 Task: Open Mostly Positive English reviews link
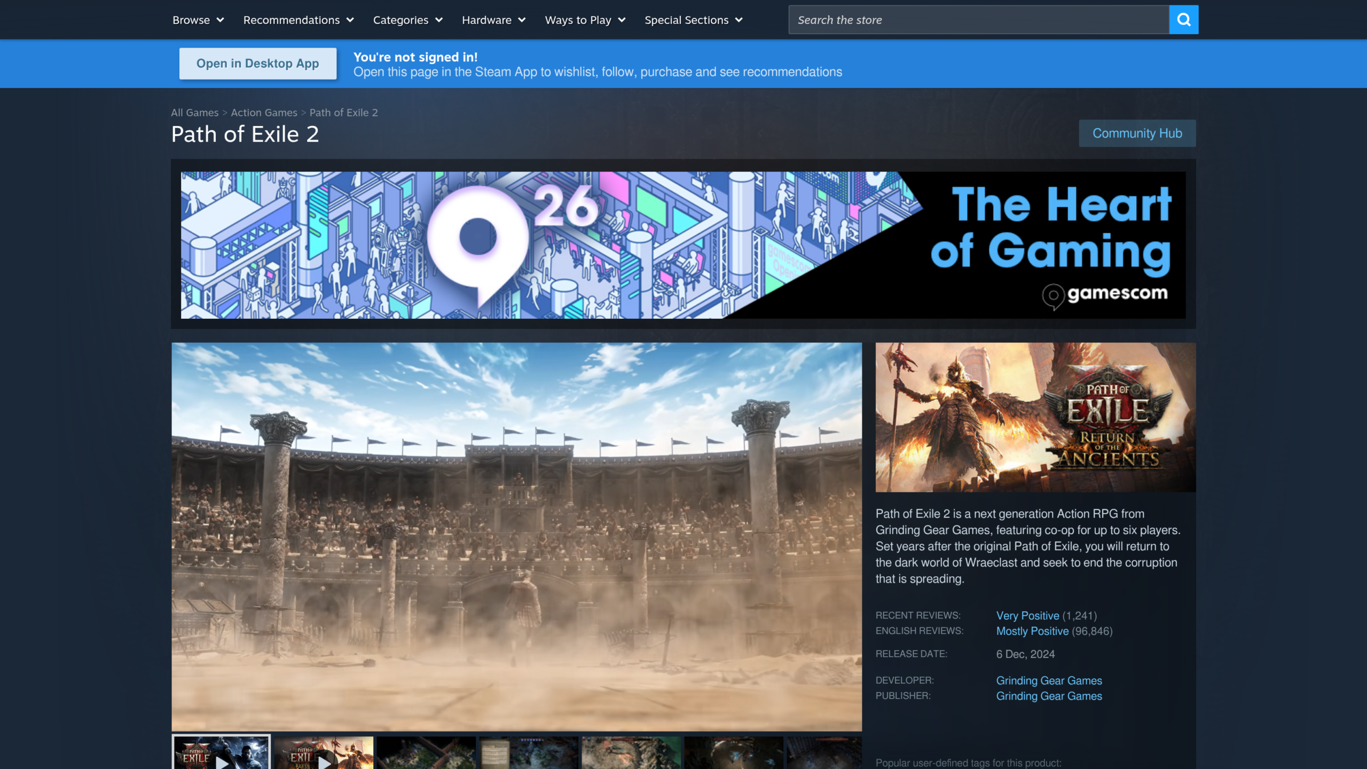[x=1032, y=631]
